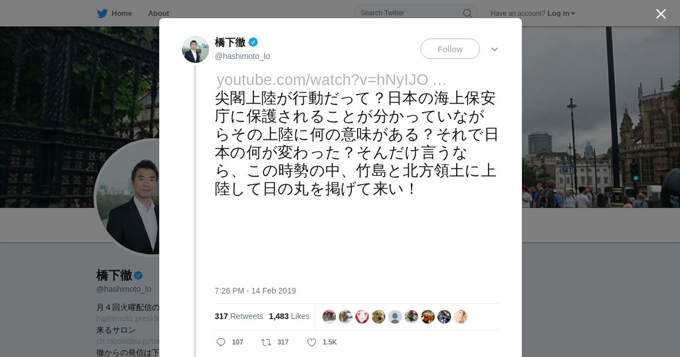View the 317 Retweets list
The height and width of the screenshot is (357, 680).
coord(239,316)
